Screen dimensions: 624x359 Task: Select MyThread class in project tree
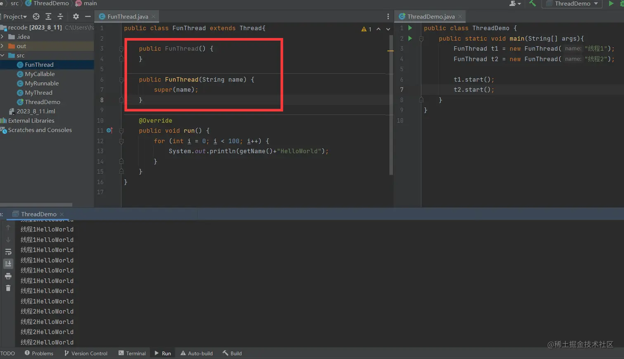[38, 93]
